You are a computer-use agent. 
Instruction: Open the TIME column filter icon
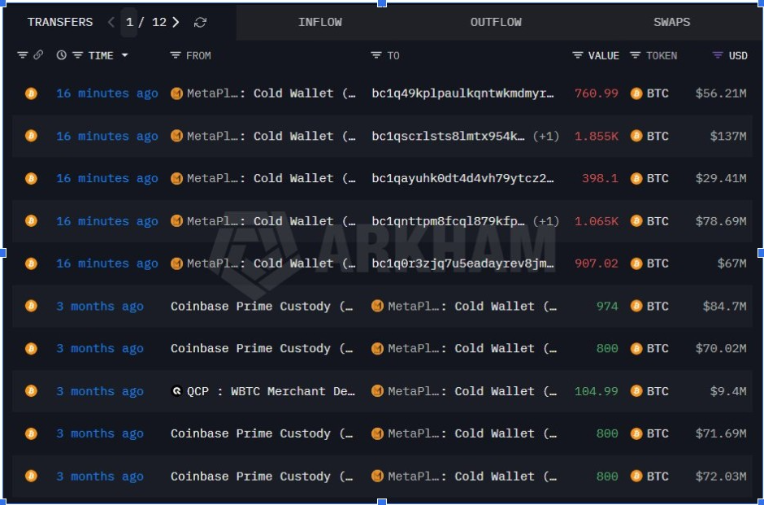coord(77,55)
